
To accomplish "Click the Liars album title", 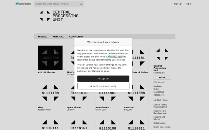I will 41,107.
